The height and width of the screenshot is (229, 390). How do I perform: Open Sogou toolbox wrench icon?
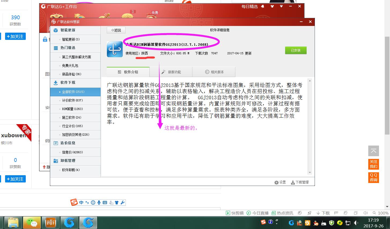click(x=123, y=203)
